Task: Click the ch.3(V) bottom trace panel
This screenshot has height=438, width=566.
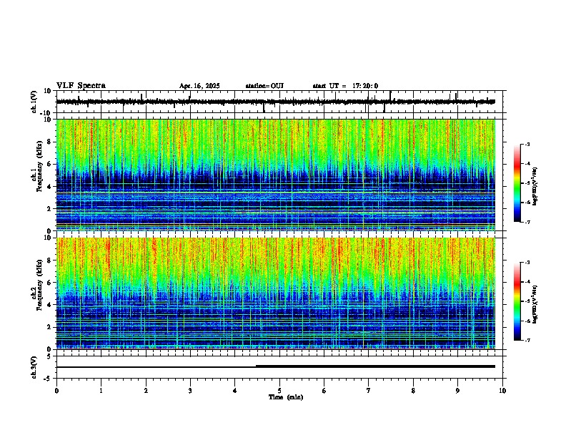Action: (281, 367)
